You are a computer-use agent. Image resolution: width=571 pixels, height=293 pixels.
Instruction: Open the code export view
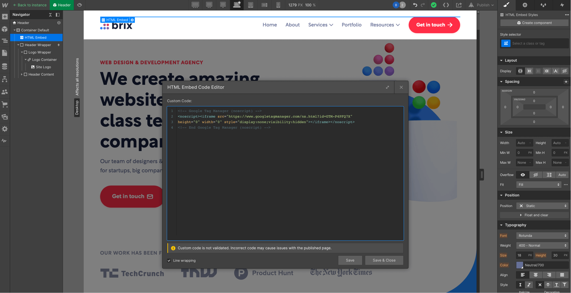coord(446,5)
